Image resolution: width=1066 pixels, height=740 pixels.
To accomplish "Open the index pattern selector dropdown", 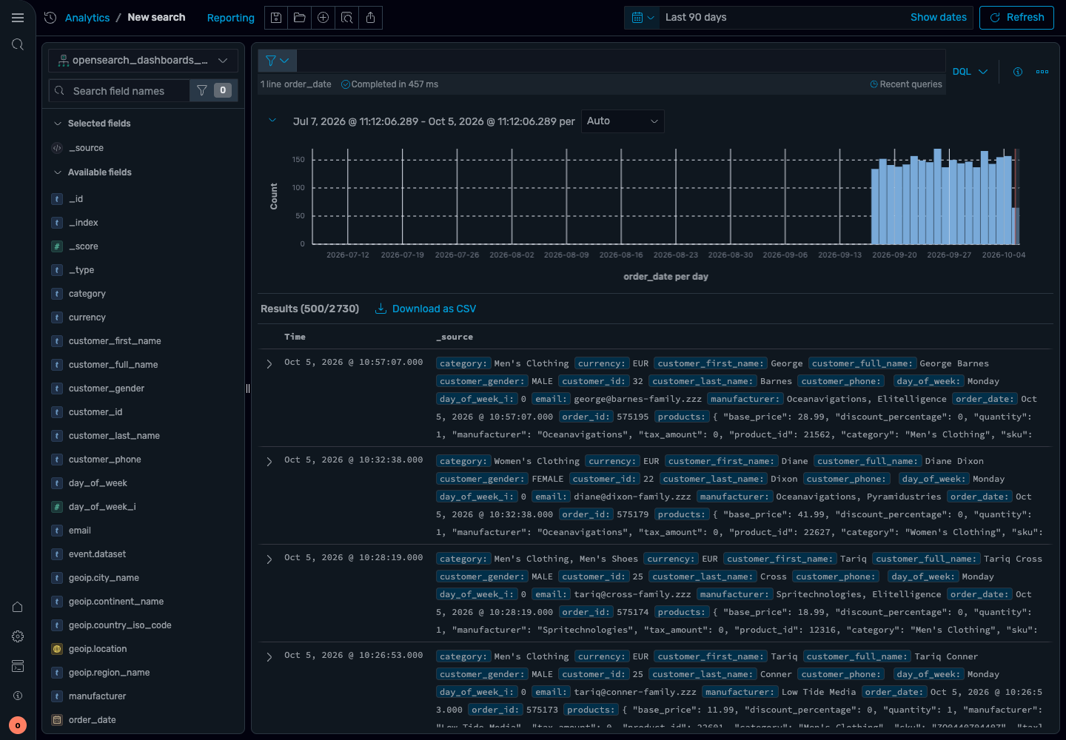I will [x=143, y=61].
